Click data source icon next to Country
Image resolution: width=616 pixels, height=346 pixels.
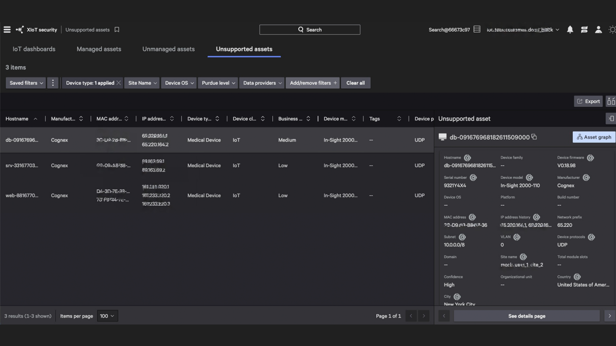pos(577,277)
